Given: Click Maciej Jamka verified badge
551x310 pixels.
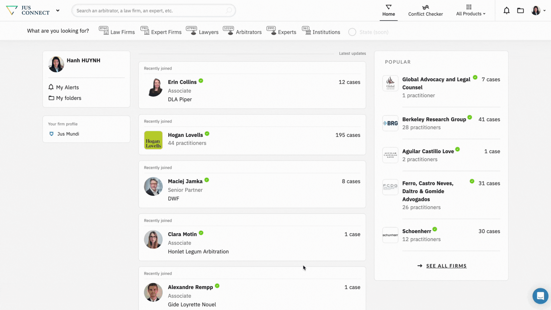Looking at the screenshot, I should [207, 180].
